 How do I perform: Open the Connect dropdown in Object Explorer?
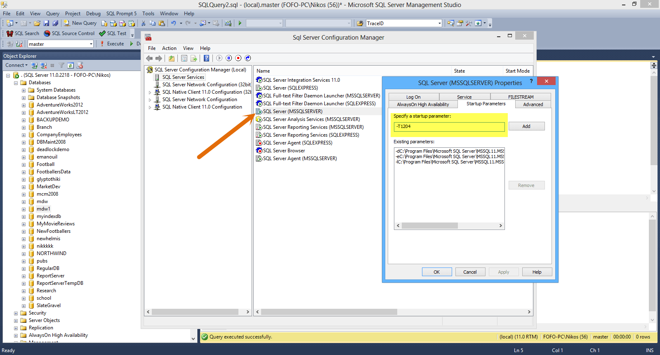[16, 65]
